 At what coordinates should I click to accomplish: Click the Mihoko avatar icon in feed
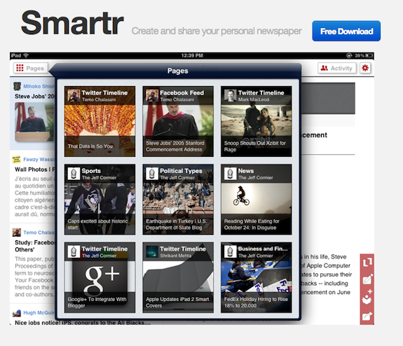(17, 86)
